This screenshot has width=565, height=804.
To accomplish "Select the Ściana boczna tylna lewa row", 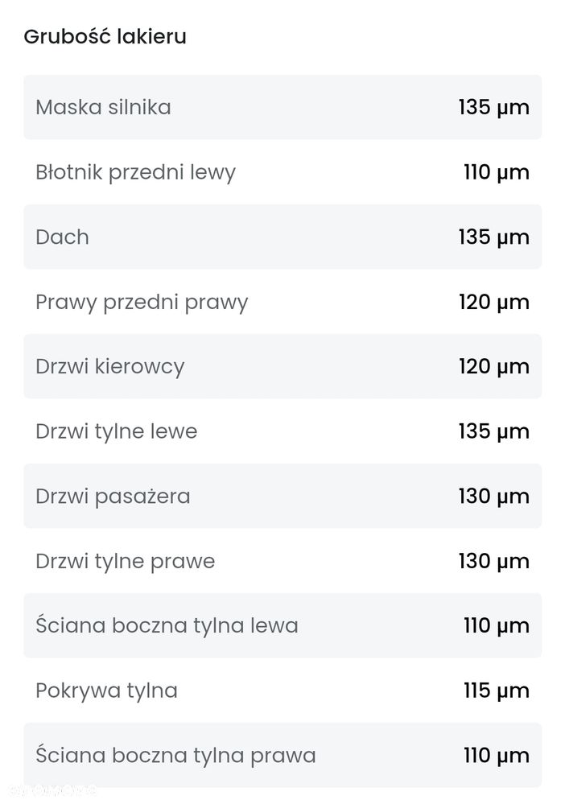I will point(282,626).
